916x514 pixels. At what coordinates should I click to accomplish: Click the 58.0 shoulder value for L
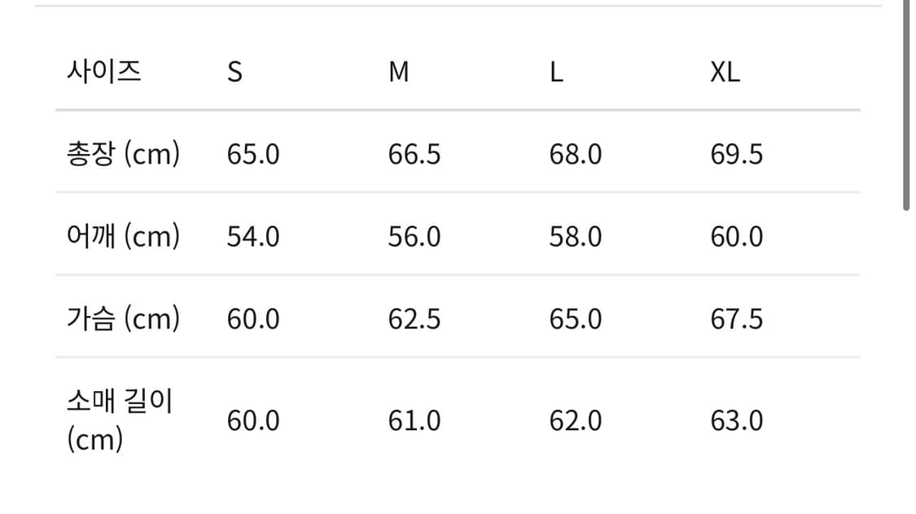[x=576, y=237]
